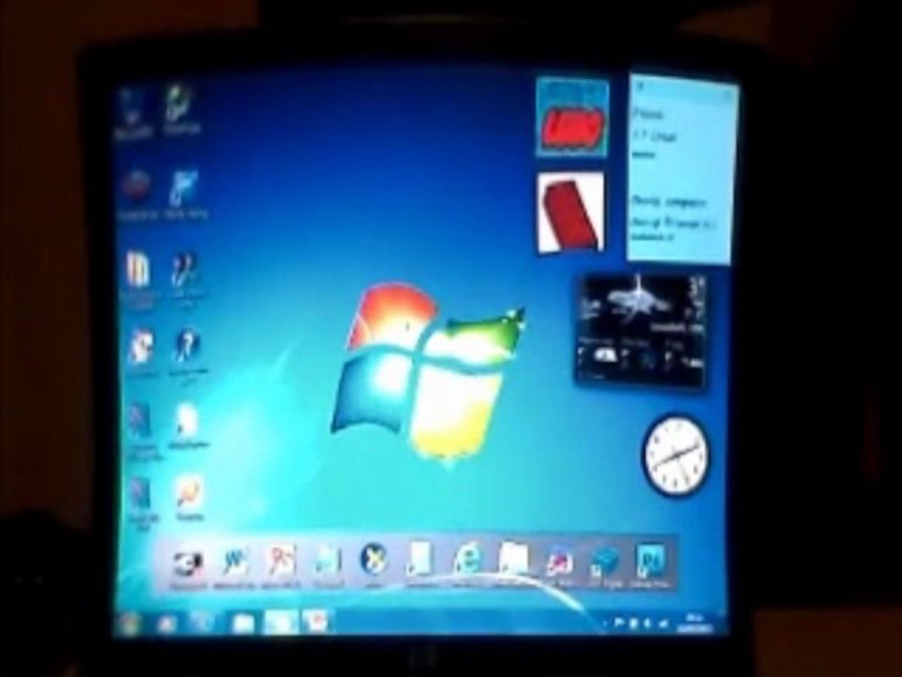Open the round red desktop icon

pos(135,194)
